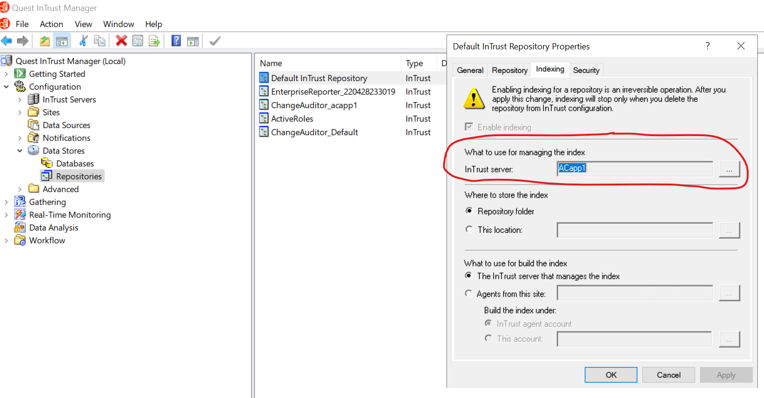Click the Workflow folder icon
The image size is (764, 398).
[x=20, y=240]
